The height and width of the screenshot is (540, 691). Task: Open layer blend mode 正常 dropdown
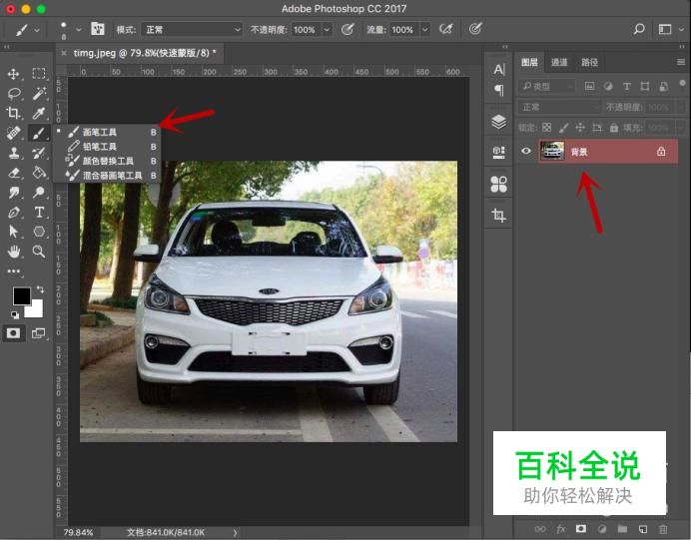click(x=559, y=107)
